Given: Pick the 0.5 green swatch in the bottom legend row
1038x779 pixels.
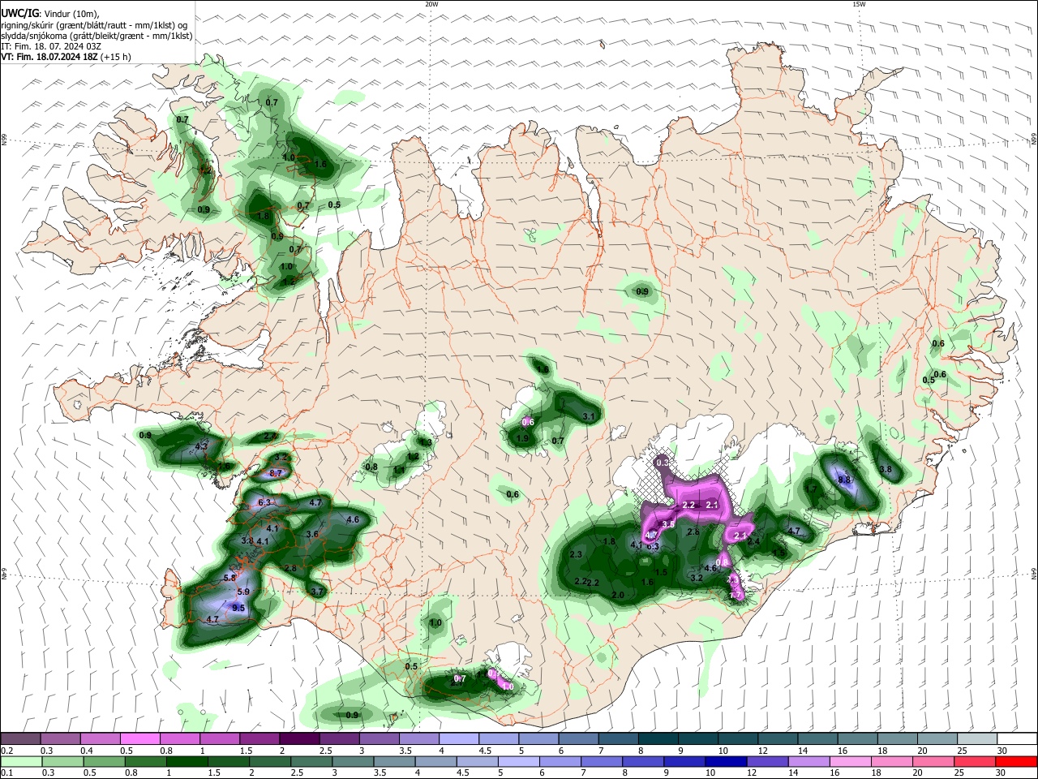Looking at the screenshot, I should point(106,761).
